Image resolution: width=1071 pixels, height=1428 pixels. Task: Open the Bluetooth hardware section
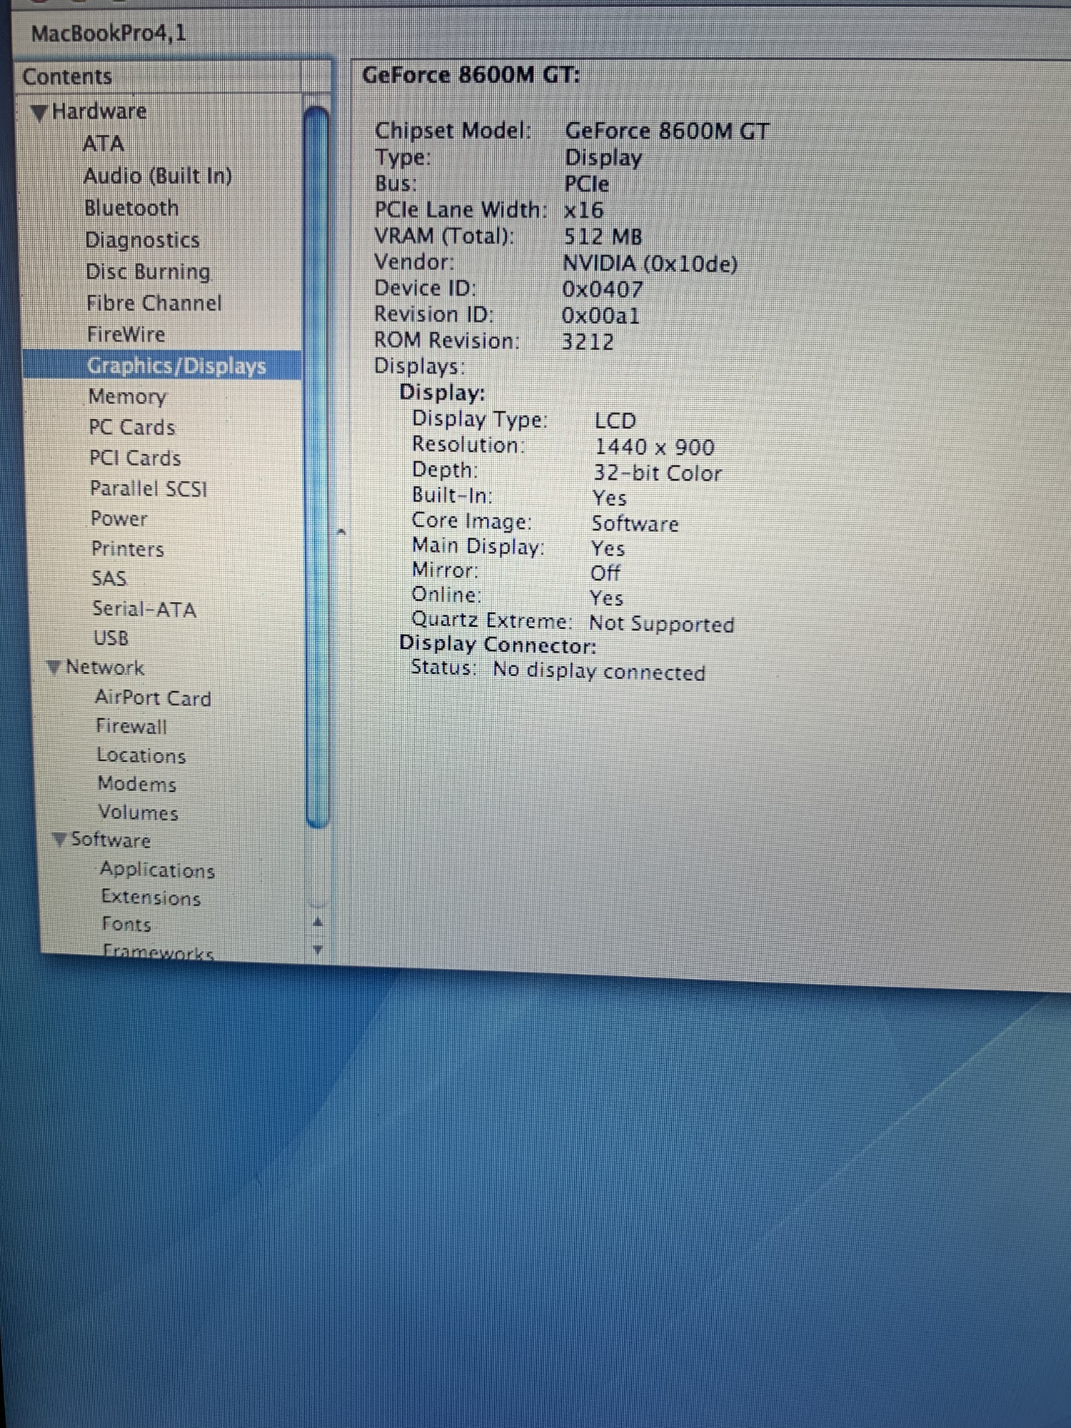click(x=132, y=208)
